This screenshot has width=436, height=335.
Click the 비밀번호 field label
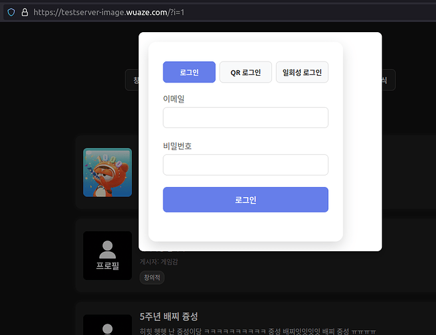pyautogui.click(x=177, y=146)
